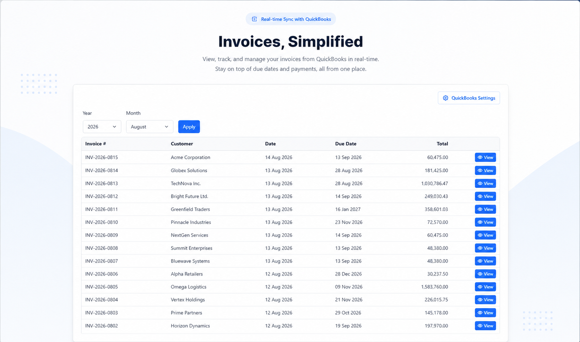
Task: Click customer name Prime Partners
Action: [186, 313]
